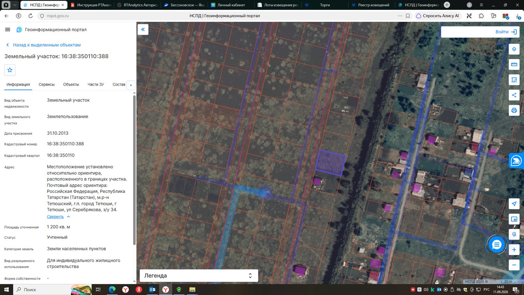Switch to Торги browser tab
This screenshot has width=524, height=295.
tap(325, 5)
